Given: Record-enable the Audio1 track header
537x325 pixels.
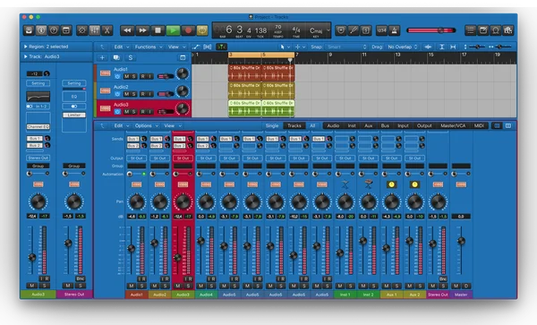Looking at the screenshot, I should [x=142, y=76].
